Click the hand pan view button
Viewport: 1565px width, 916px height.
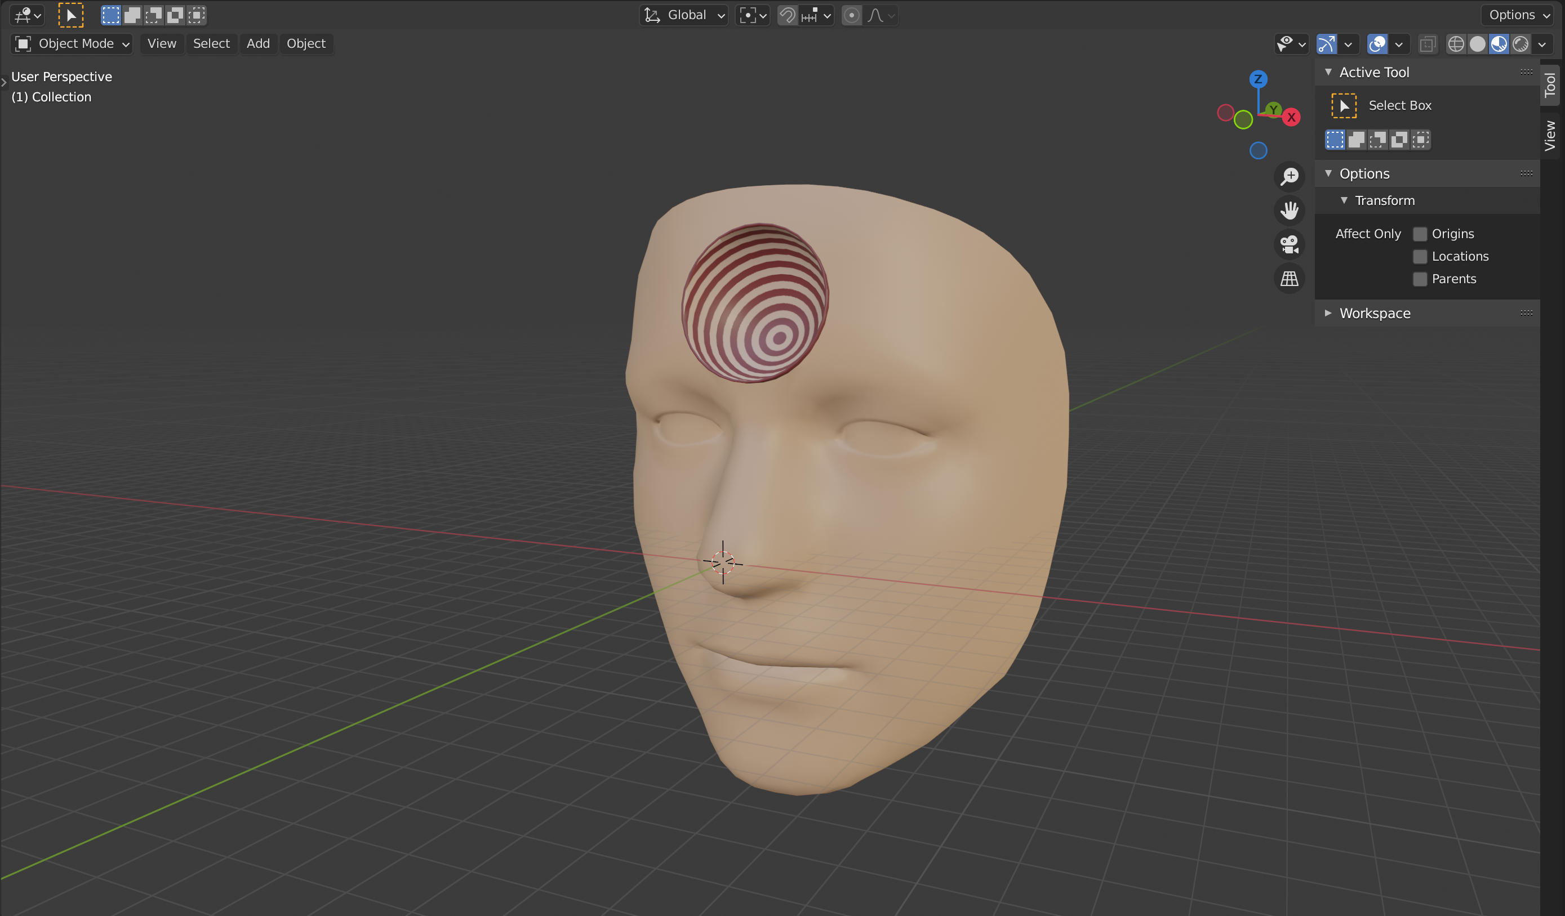coord(1290,211)
